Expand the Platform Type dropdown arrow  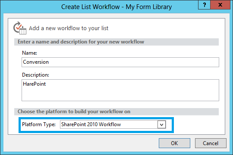pyautogui.click(x=161, y=124)
